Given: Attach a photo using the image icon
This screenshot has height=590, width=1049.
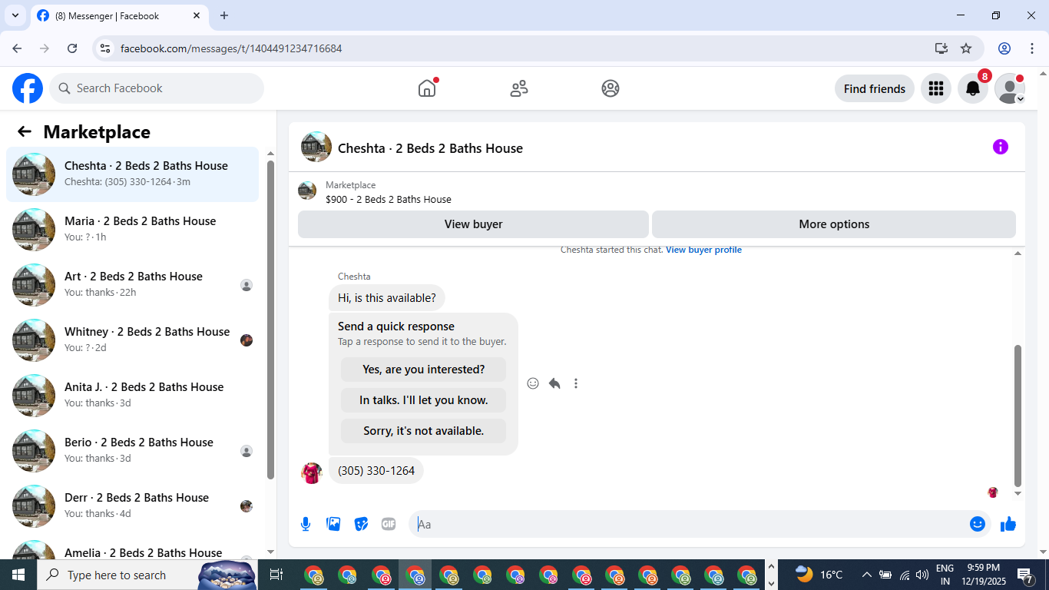Looking at the screenshot, I should point(333,524).
